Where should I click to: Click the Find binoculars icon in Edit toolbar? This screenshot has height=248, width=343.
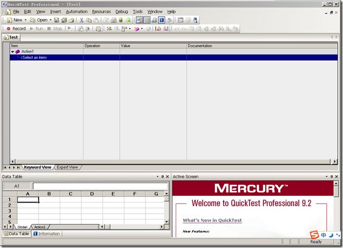tap(221, 28)
